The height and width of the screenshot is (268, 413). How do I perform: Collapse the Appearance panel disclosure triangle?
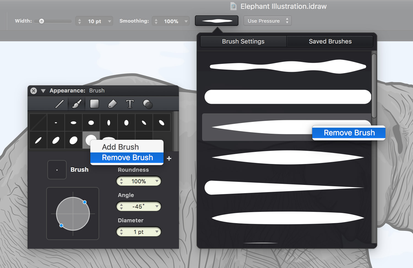pyautogui.click(x=43, y=91)
